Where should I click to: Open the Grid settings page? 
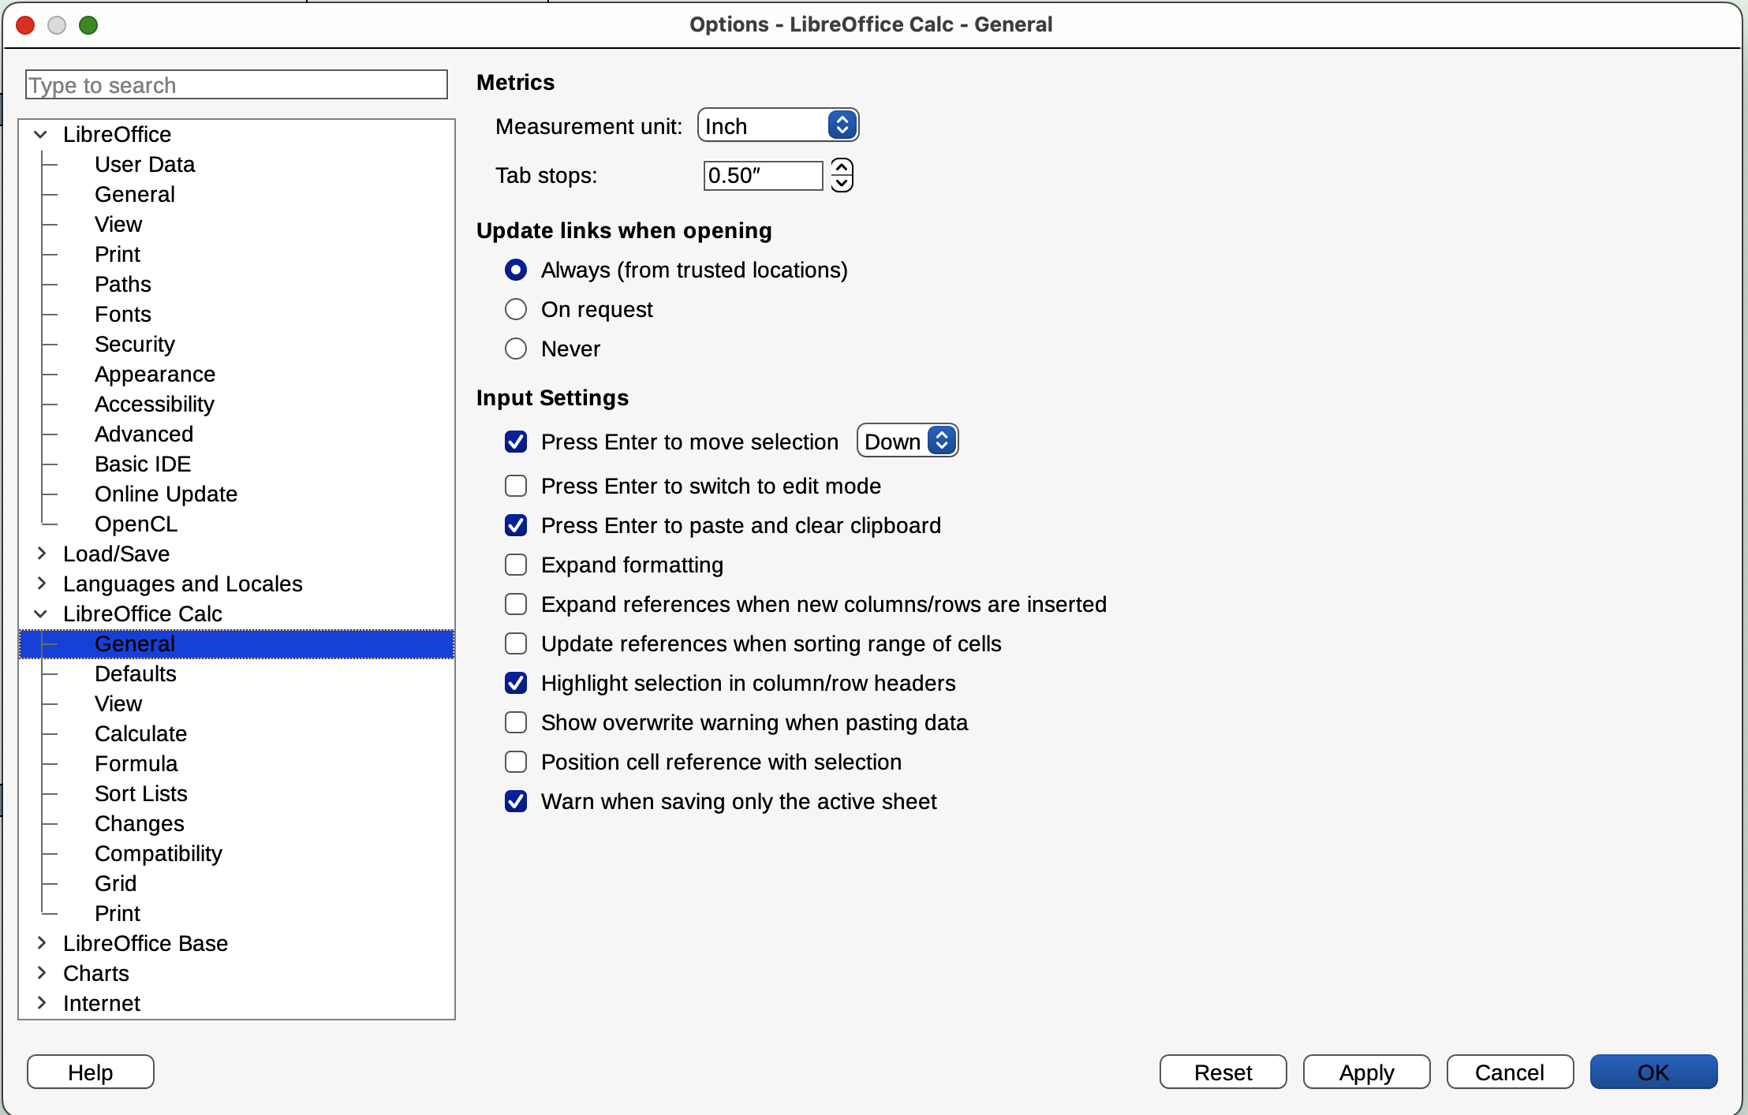(x=116, y=884)
